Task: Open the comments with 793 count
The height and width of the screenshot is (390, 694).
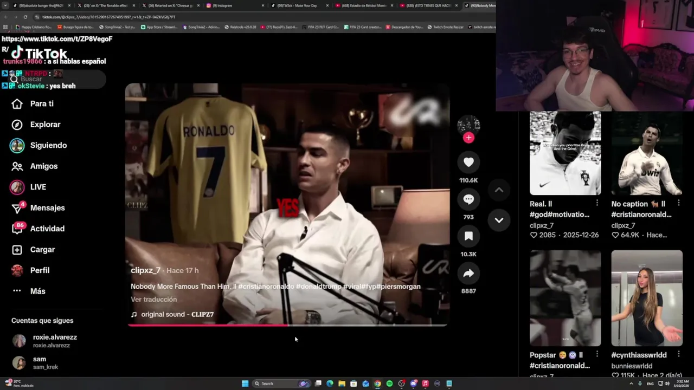Action: pos(468,199)
